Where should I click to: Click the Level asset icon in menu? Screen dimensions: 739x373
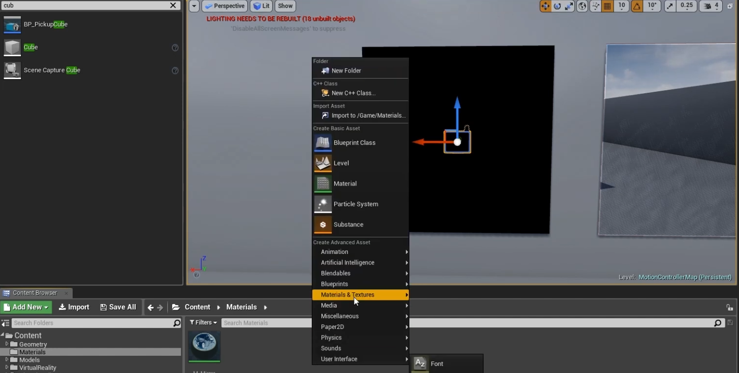pos(323,163)
